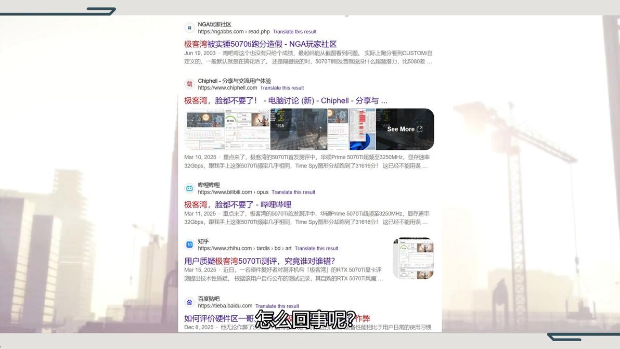Click the See More image tile
620x349 pixels.
tap(405, 129)
